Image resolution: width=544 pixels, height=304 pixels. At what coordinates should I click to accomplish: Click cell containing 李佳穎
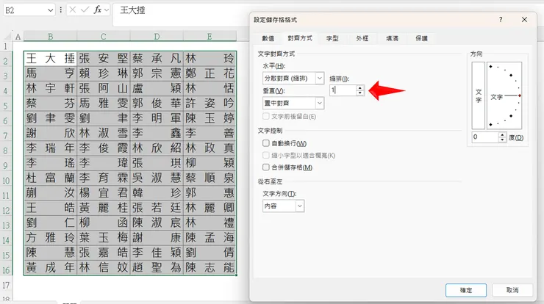click(157, 253)
